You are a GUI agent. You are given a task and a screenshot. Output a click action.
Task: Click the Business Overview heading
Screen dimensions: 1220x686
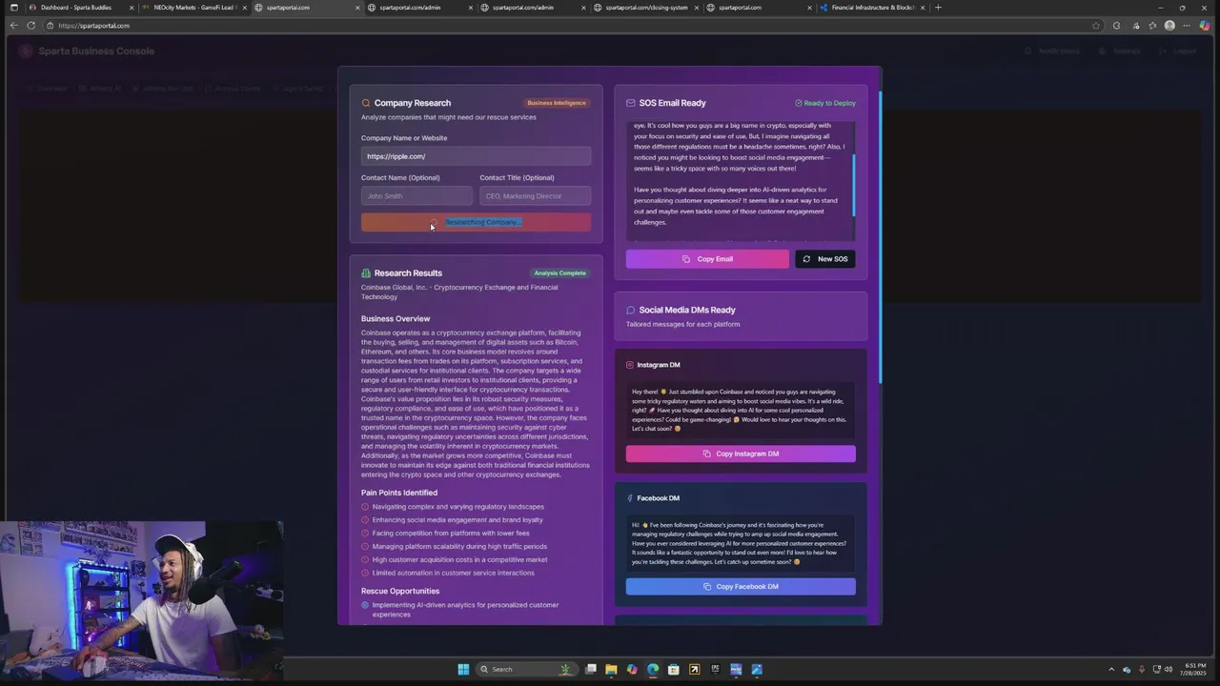396,319
